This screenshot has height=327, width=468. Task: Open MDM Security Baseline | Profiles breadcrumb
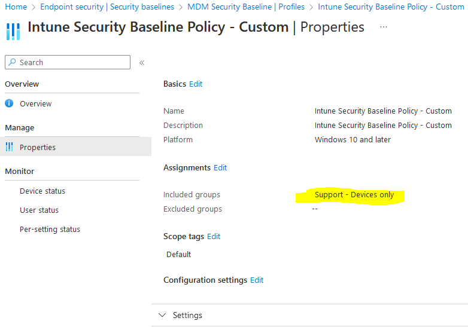click(x=246, y=7)
